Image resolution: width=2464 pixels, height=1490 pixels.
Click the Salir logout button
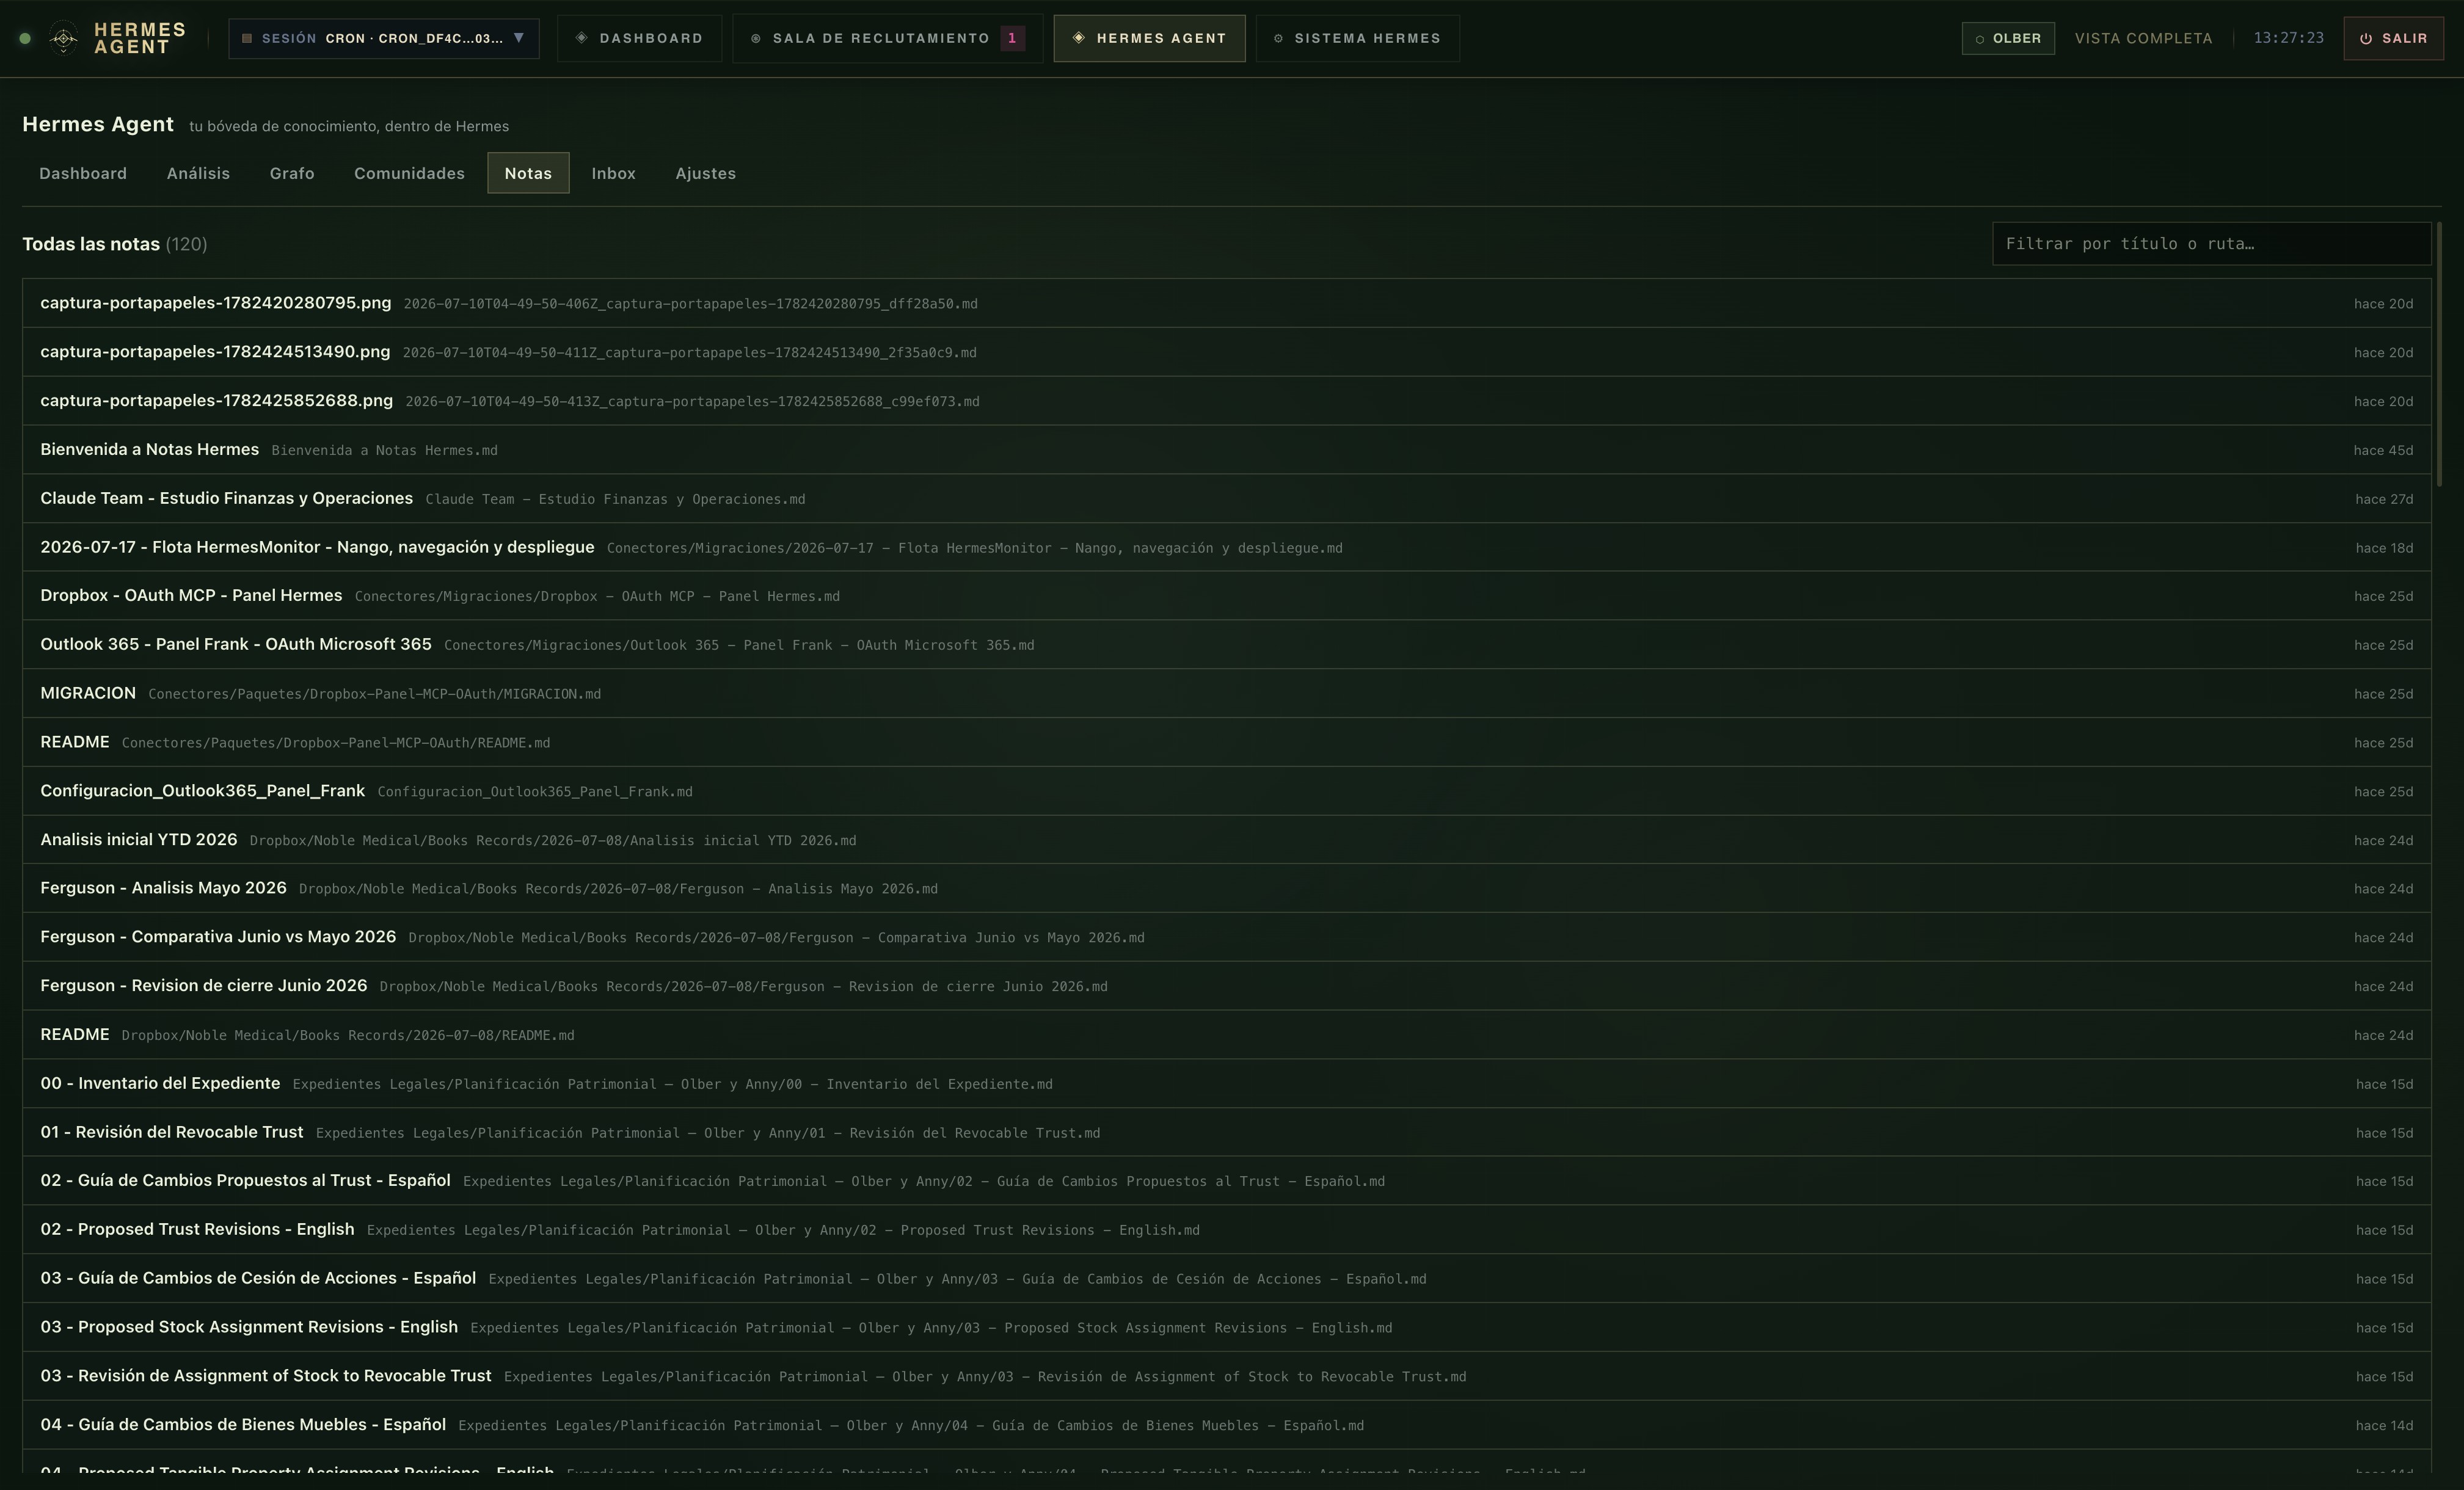click(x=2393, y=38)
